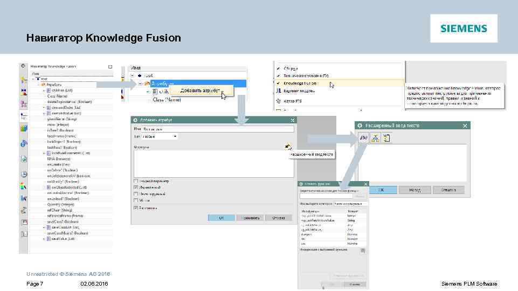Click the maximize square in the navigator header
This screenshot has width=518, height=291.
[x=110, y=66]
